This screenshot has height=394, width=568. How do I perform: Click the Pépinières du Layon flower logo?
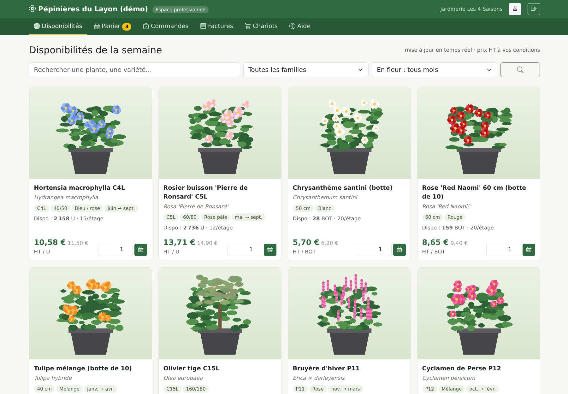click(x=32, y=9)
